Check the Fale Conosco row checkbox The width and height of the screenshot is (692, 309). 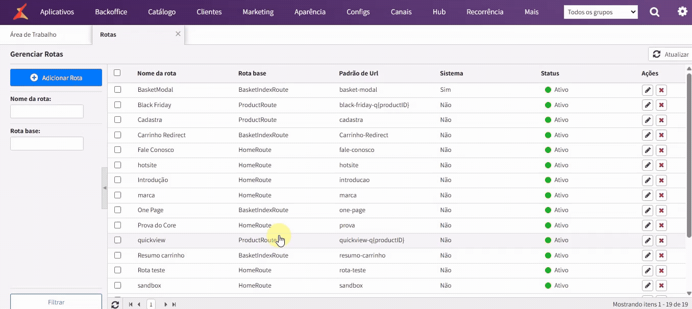(118, 150)
